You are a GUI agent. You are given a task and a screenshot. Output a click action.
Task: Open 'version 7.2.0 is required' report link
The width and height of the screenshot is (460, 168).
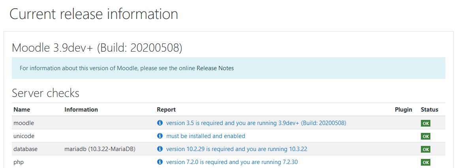coord(232,162)
